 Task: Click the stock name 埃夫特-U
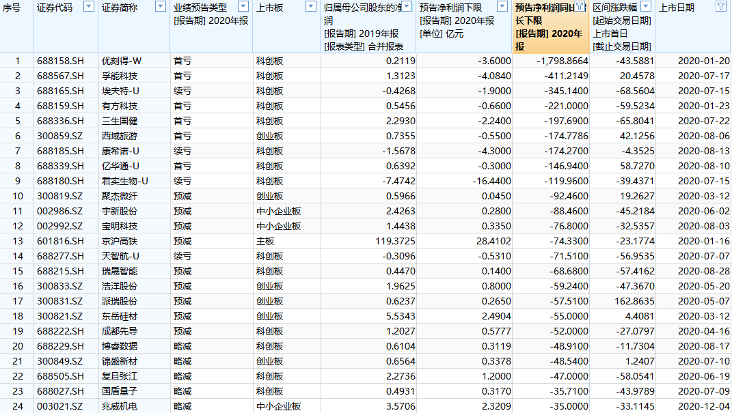tap(120, 91)
